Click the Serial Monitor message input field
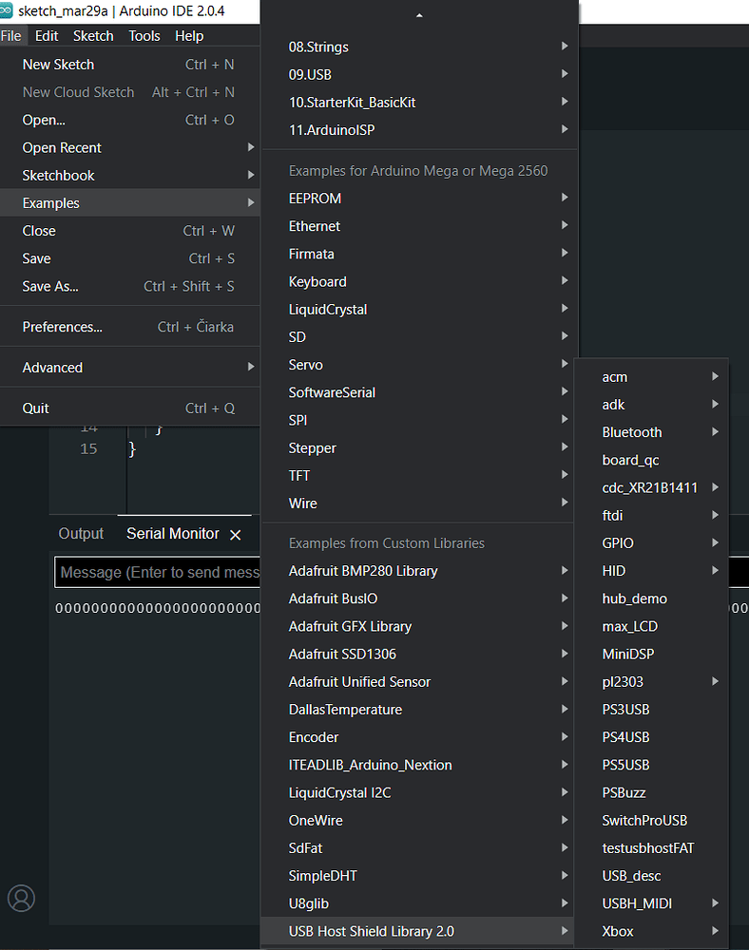 [x=157, y=571]
